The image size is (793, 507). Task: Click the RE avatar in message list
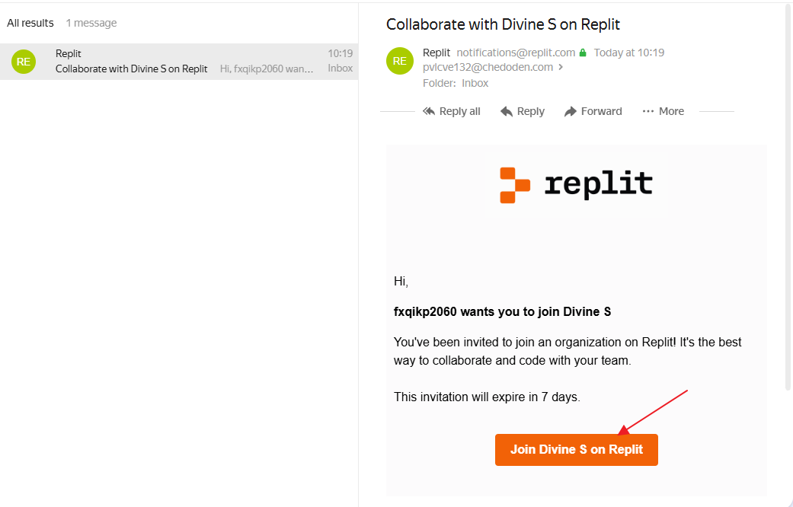24,62
